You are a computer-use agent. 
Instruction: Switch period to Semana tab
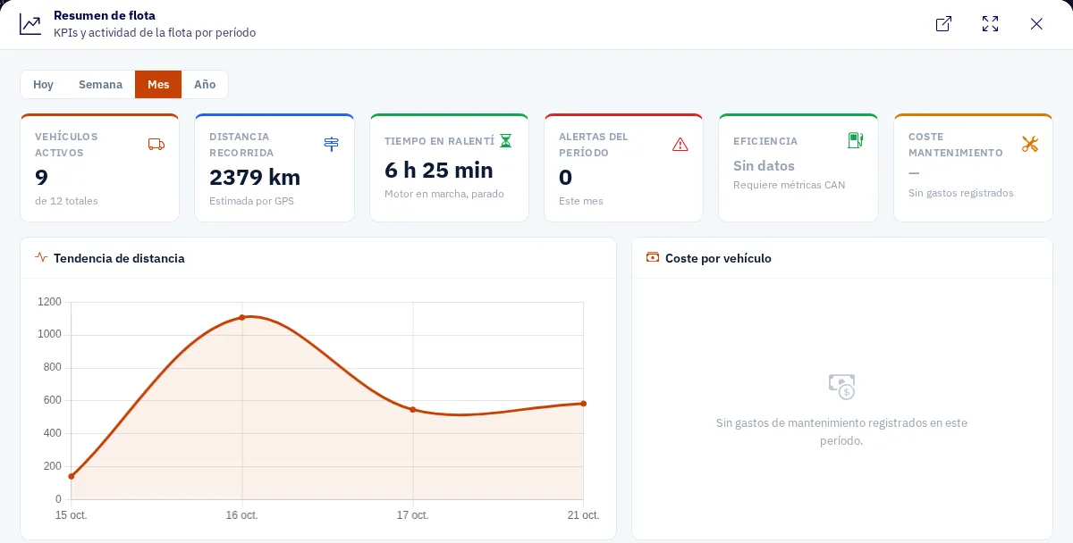coord(100,85)
